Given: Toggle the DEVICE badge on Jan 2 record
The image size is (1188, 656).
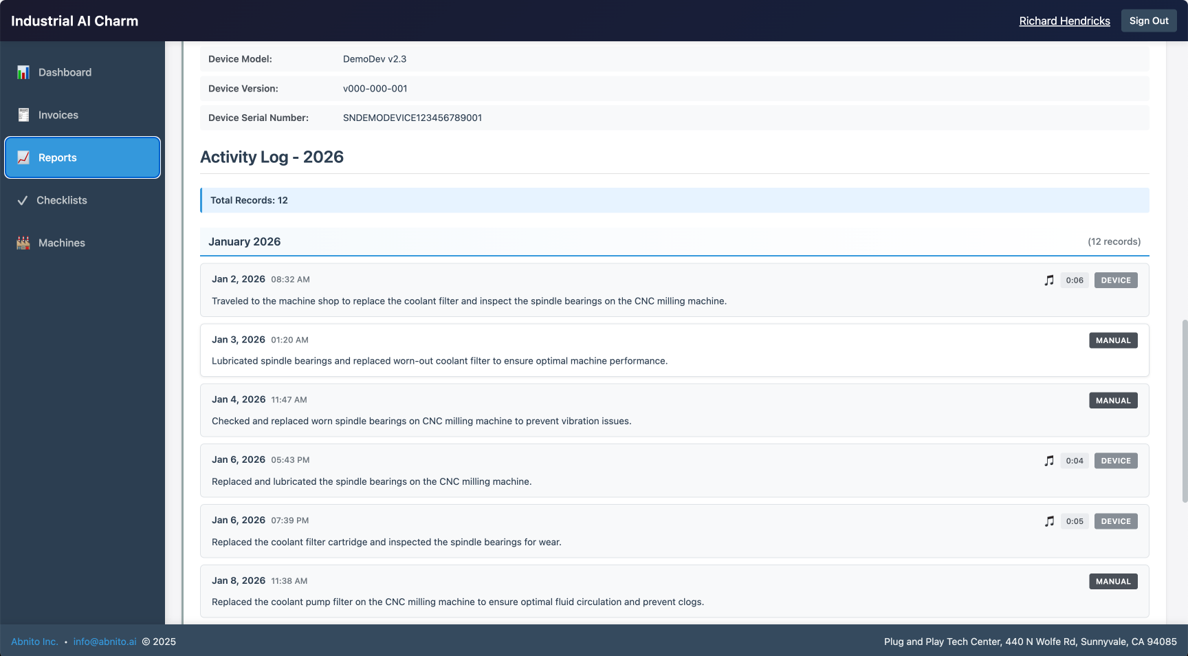Looking at the screenshot, I should pos(1115,280).
